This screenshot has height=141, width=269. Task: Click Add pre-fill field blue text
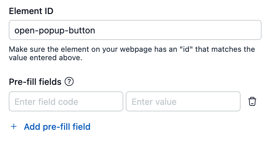[x=57, y=127]
